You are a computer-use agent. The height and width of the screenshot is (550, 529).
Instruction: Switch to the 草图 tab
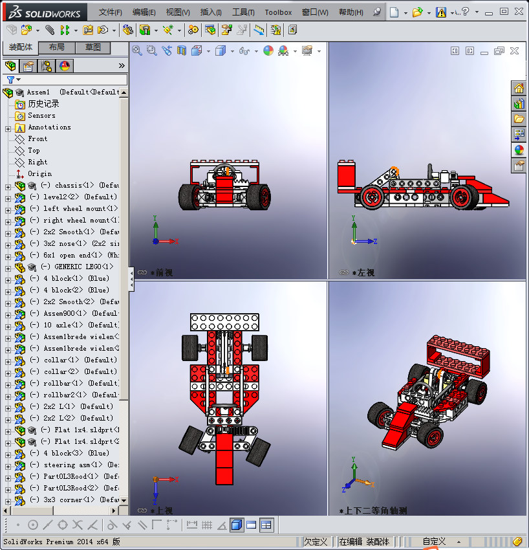click(93, 47)
